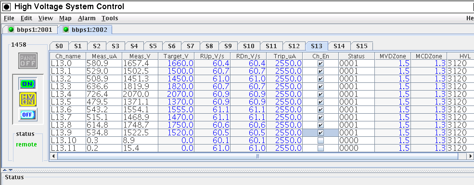Click the scrollbar's right arrow in table
Screen dimensions: 474x185
coord(470,156)
